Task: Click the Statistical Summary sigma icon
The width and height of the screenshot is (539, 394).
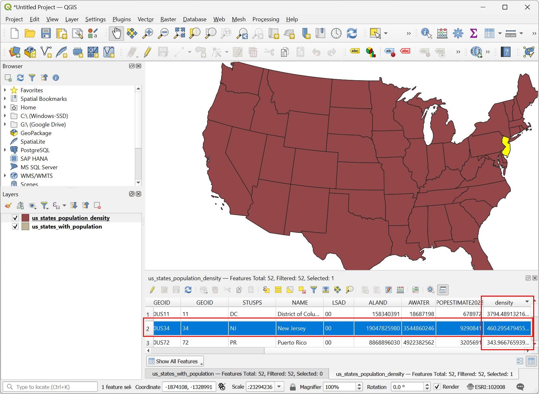Action: (x=473, y=33)
